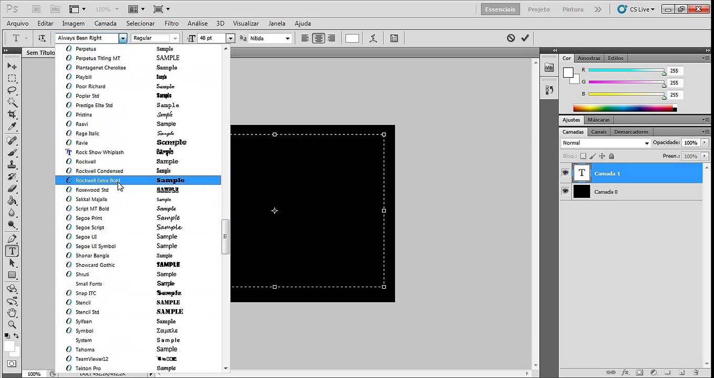Select the Path Selection arrow tool

tap(12, 263)
